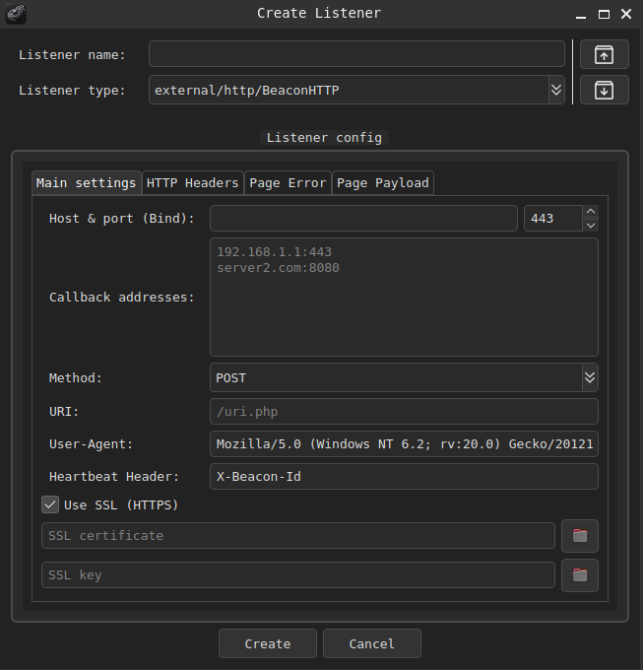
Task: Click the Cancel button
Action: click(371, 643)
